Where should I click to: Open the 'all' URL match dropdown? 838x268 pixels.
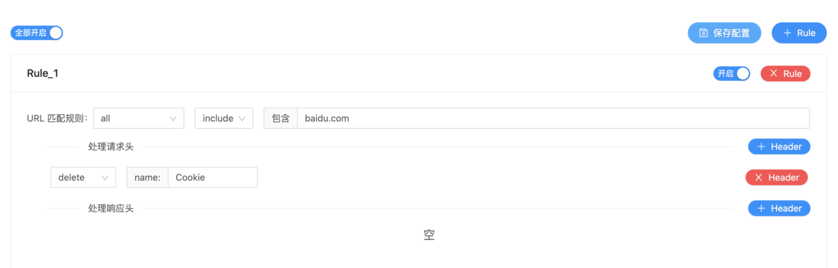pyautogui.click(x=139, y=119)
